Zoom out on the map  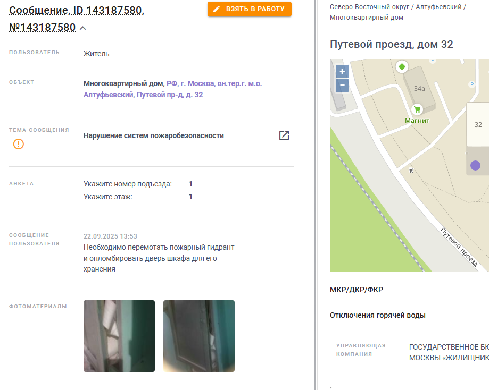pyautogui.click(x=342, y=85)
